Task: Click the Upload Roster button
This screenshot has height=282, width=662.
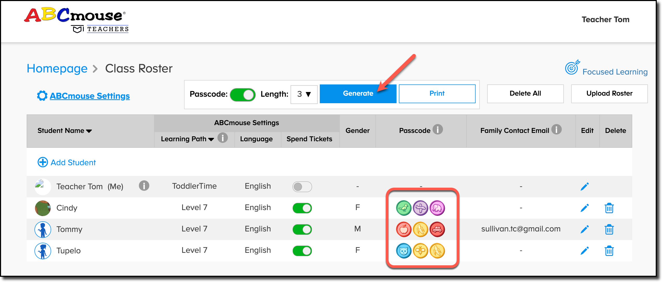Action: 609,93
